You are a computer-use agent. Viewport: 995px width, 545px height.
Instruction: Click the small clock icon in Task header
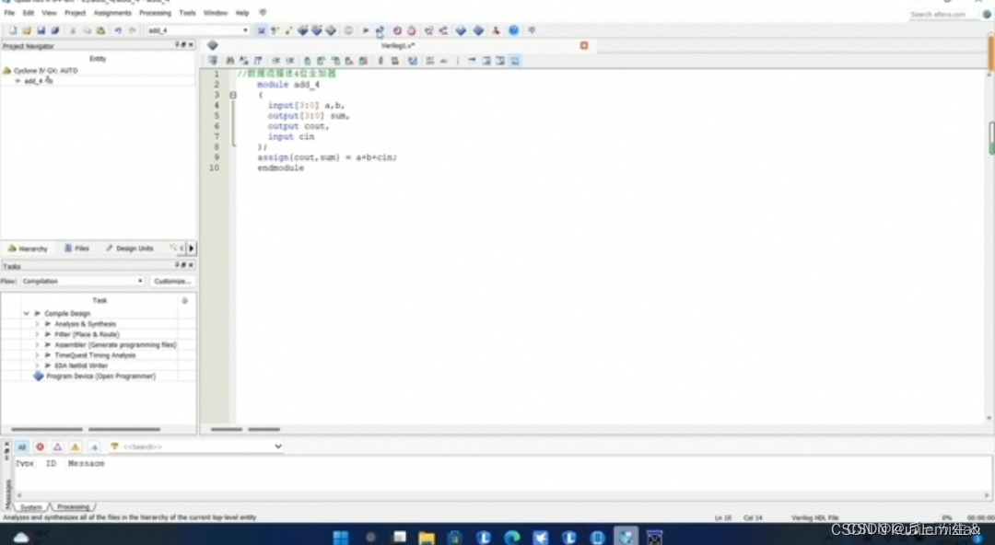click(x=184, y=301)
